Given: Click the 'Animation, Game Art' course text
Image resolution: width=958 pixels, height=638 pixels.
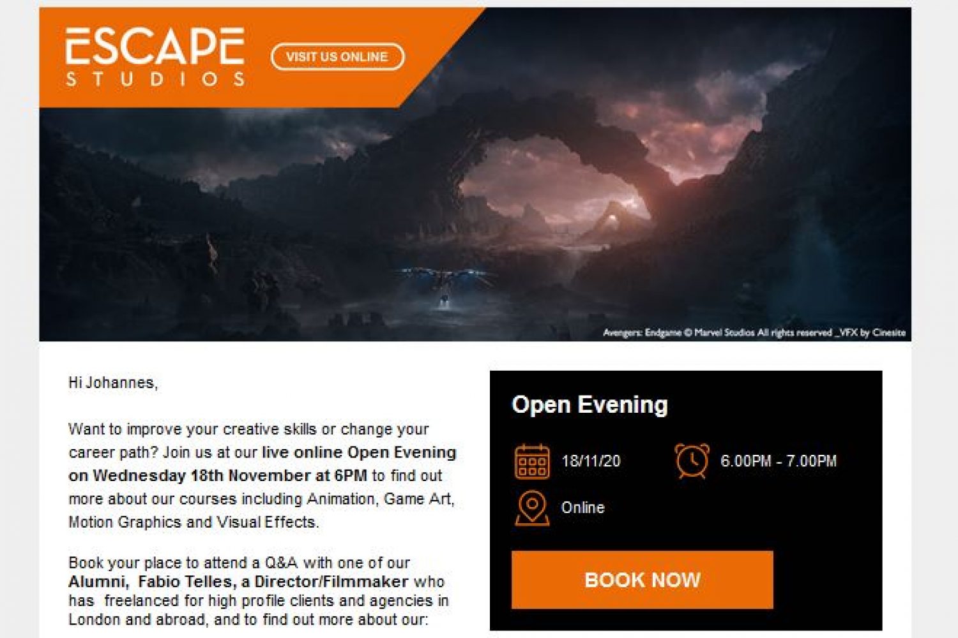Looking at the screenshot, I should coord(379,499).
